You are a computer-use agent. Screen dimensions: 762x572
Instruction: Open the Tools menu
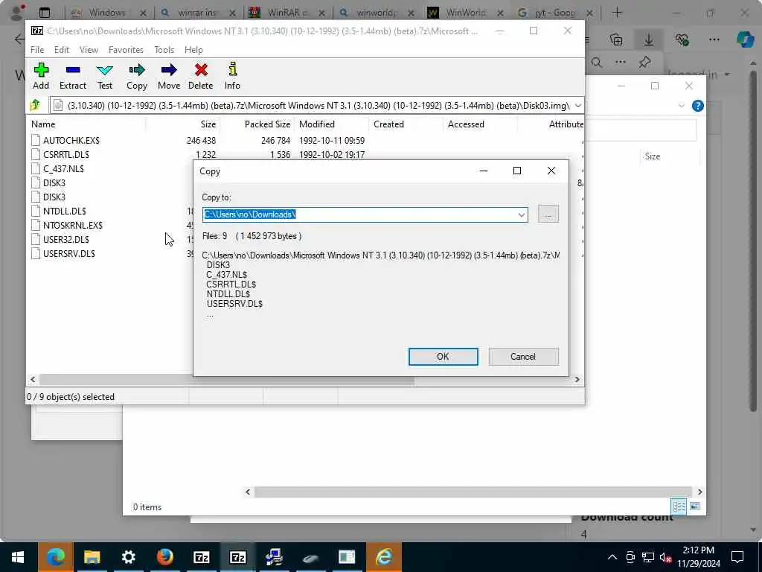click(x=164, y=50)
